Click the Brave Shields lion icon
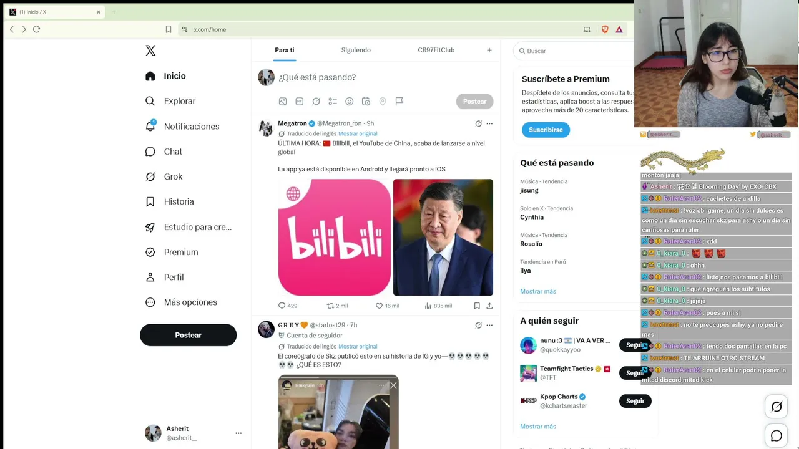The width and height of the screenshot is (799, 449). [605, 29]
